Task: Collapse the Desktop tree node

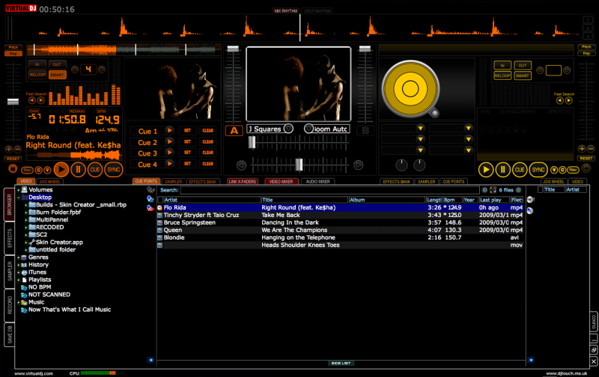Action: (18, 197)
